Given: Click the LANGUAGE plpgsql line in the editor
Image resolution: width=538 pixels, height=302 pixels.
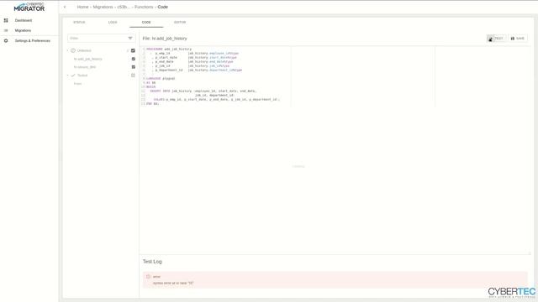Looking at the screenshot, I should (161, 78).
